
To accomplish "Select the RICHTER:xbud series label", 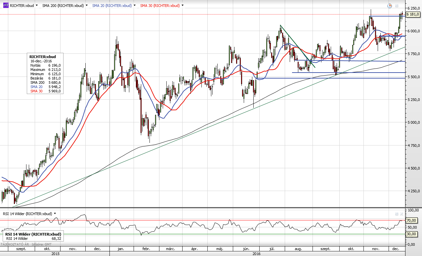I will tap(22, 6).
